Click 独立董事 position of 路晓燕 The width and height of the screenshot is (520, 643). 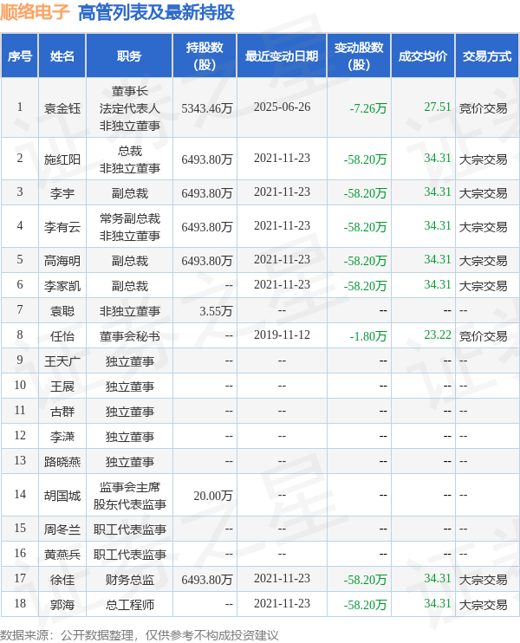pyautogui.click(x=130, y=462)
